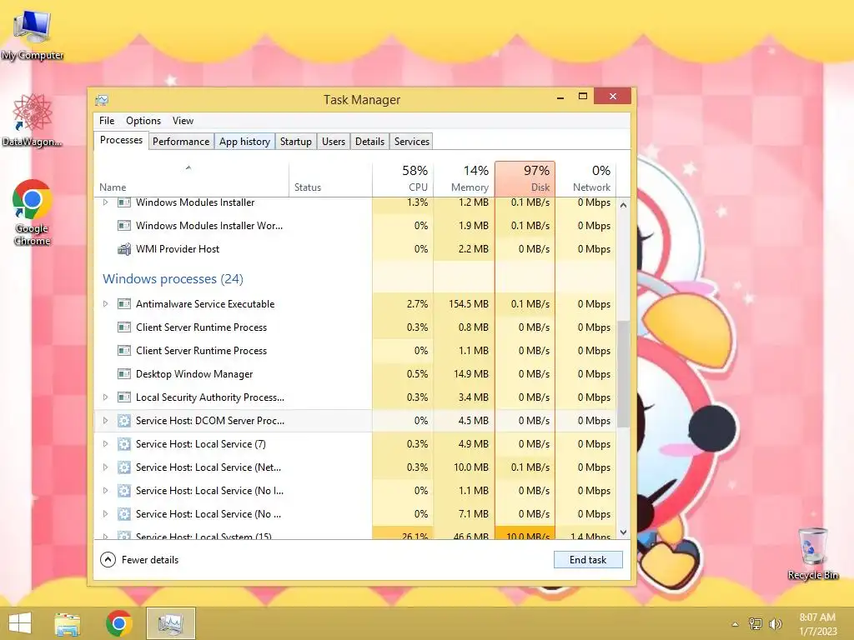Select the WMI Provider Host row
This screenshot has height=640, width=854.
(x=355, y=249)
